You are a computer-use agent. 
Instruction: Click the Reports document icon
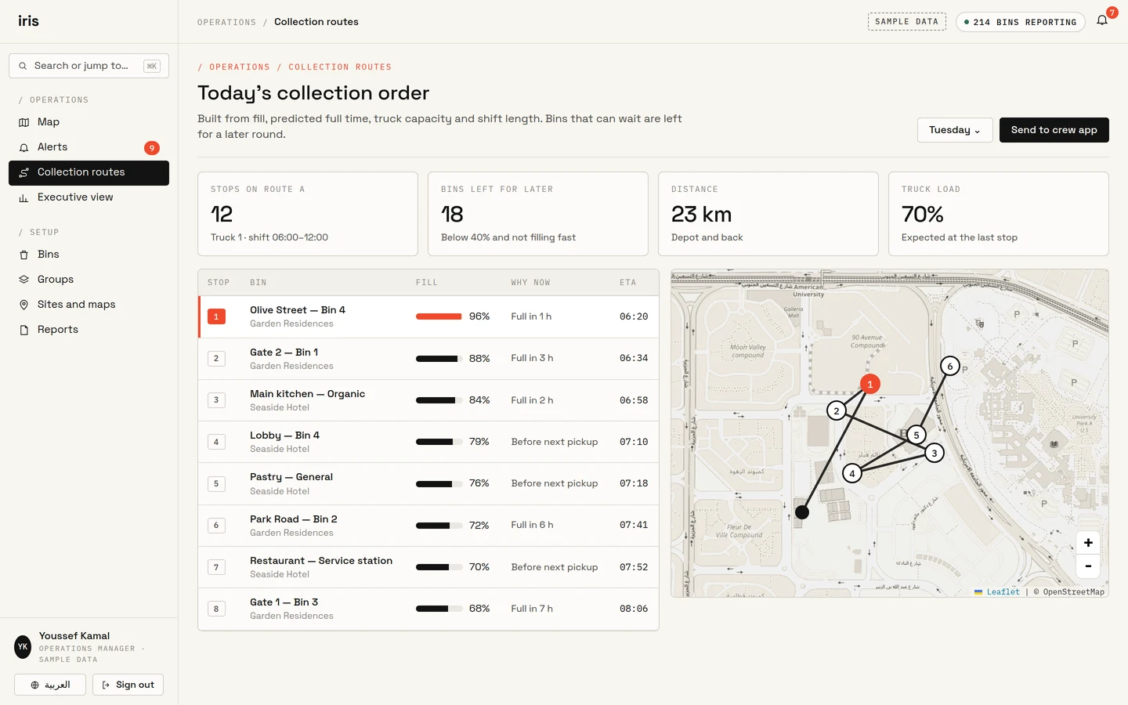(23, 330)
